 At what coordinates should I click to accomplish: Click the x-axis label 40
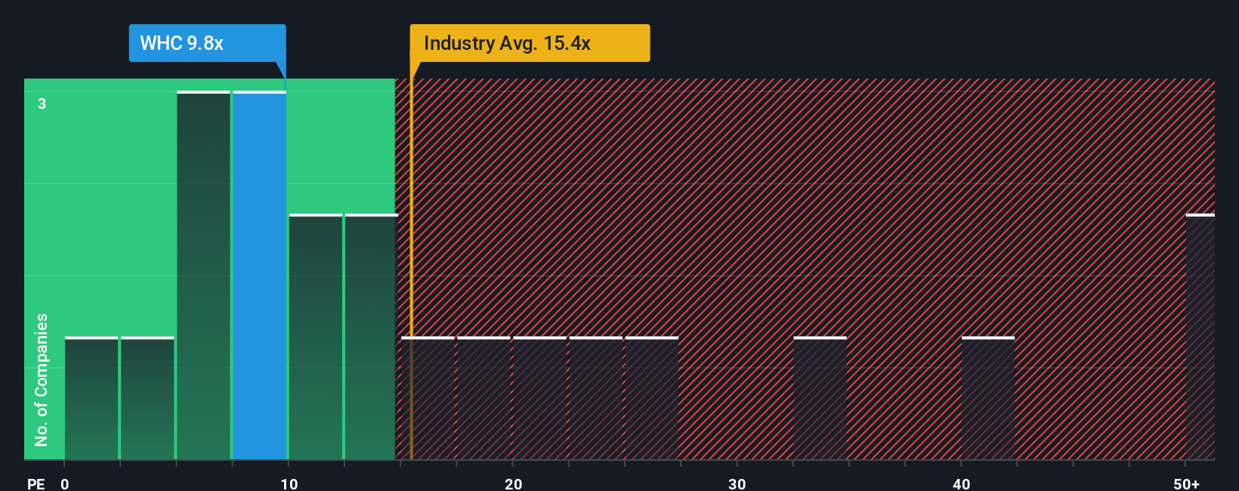click(x=961, y=483)
